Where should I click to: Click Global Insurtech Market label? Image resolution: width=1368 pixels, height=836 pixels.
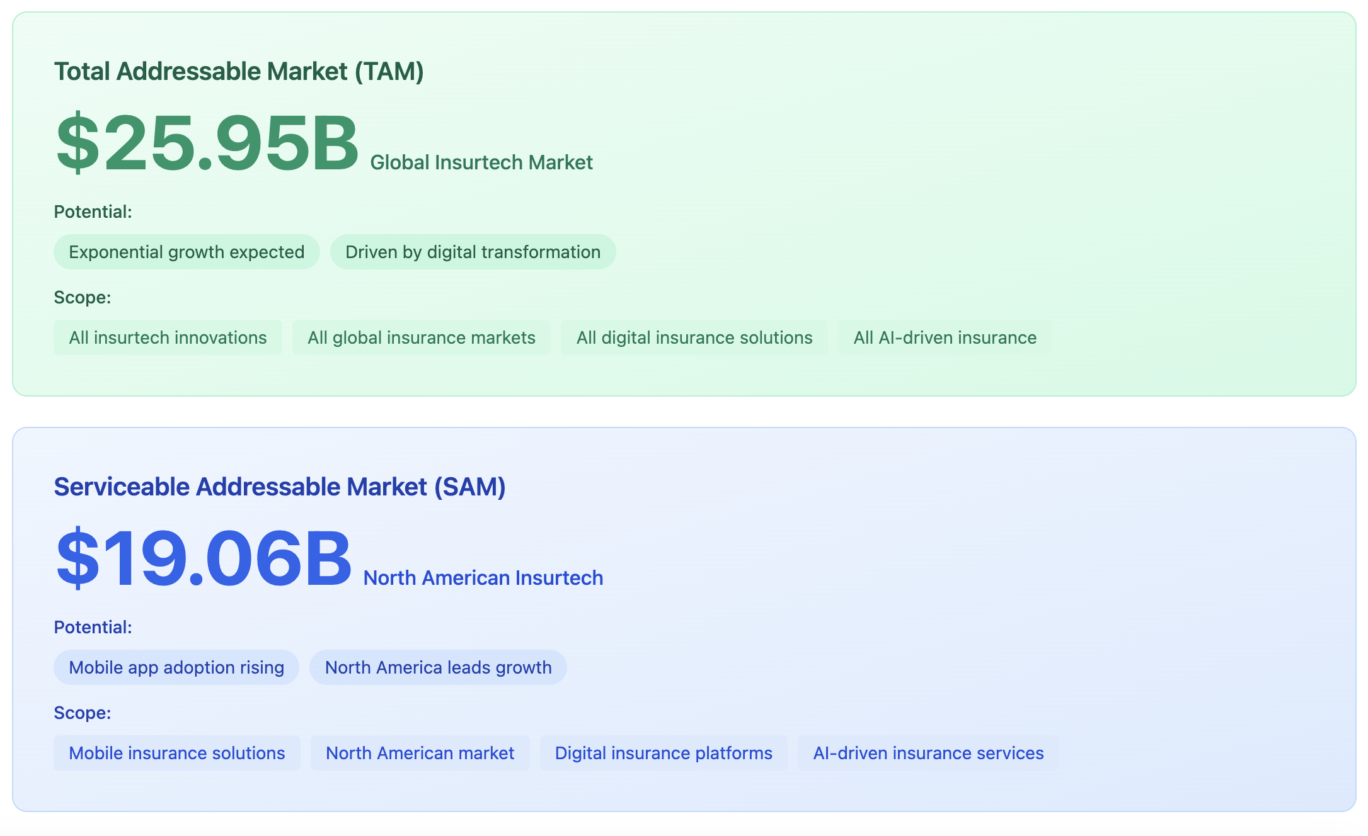(481, 162)
